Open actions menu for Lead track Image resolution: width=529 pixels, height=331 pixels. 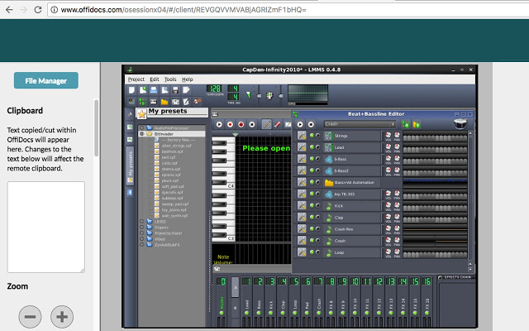point(302,147)
